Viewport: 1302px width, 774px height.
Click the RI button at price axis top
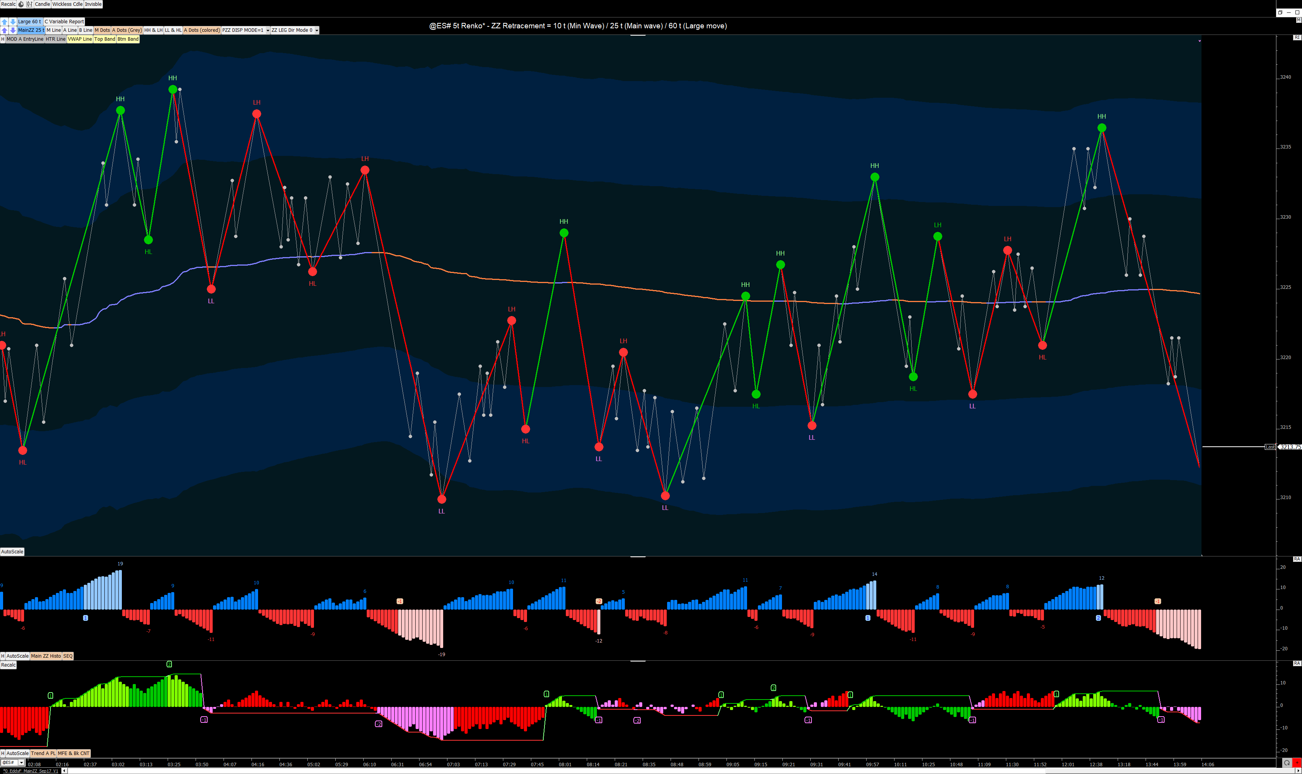pyautogui.click(x=1297, y=38)
